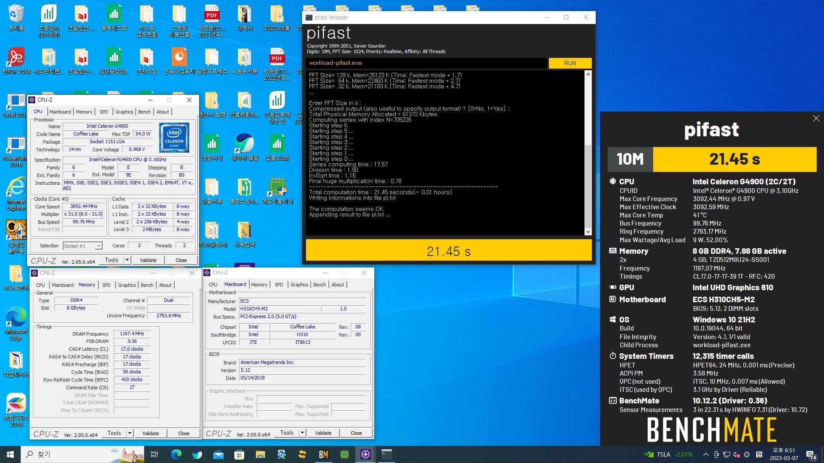Click ECS H310CH5-M2 in BenchMate panel

[723, 299]
